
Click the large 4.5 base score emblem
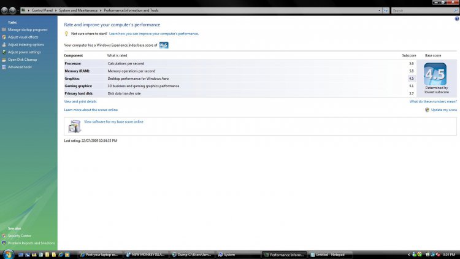tap(435, 74)
